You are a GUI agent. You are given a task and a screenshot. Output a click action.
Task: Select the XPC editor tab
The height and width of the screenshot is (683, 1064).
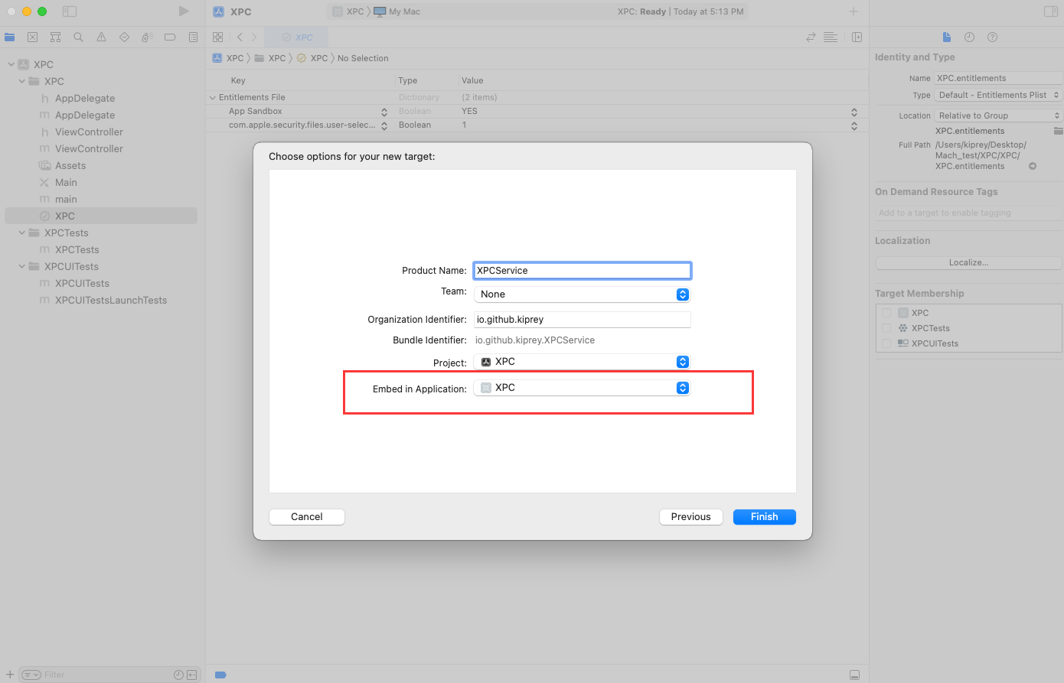click(297, 37)
